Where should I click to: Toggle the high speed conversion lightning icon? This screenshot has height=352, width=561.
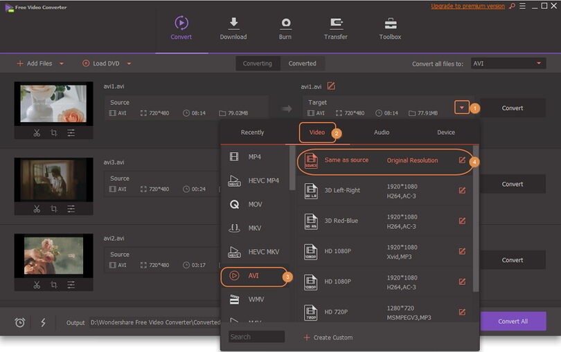pos(44,322)
